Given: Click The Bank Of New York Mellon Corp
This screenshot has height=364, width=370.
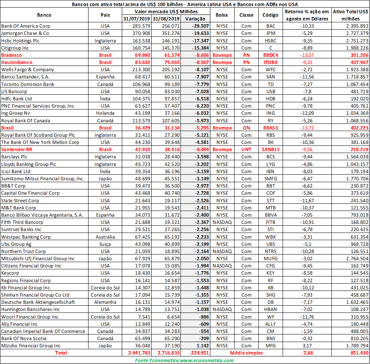Looking at the screenshot, I should click(x=40, y=142).
